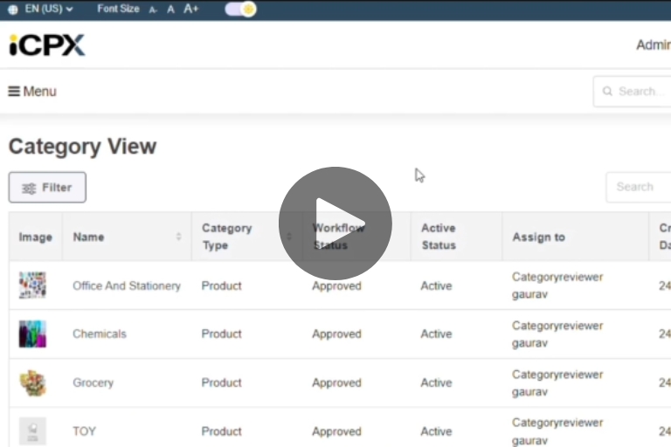Screen dimensions: 671x447
Task: Open the Chemicals category link
Action: (100, 334)
